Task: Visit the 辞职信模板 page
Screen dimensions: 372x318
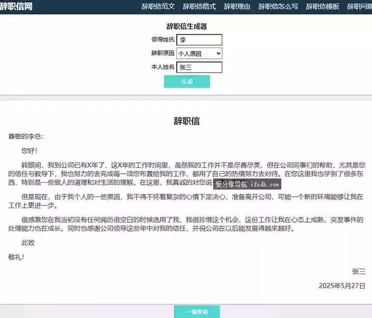Action: click(322, 6)
